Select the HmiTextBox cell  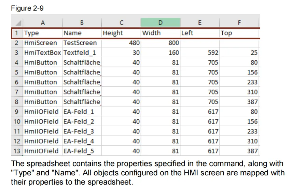point(43,53)
